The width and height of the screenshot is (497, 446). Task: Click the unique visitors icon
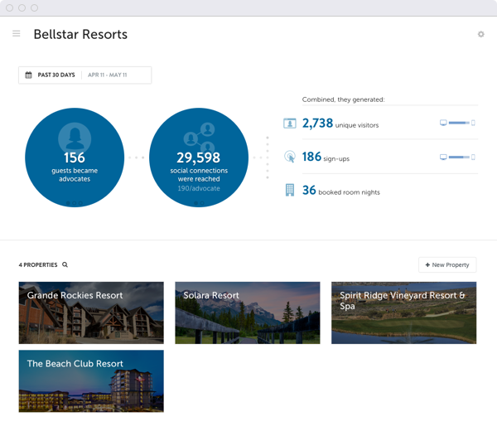pyautogui.click(x=289, y=124)
